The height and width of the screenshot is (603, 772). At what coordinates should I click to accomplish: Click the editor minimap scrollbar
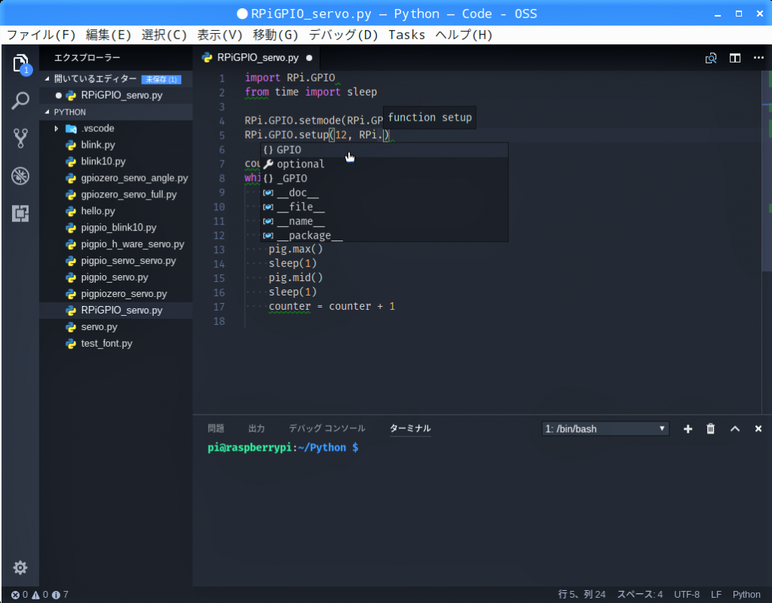pyautogui.click(x=767, y=170)
